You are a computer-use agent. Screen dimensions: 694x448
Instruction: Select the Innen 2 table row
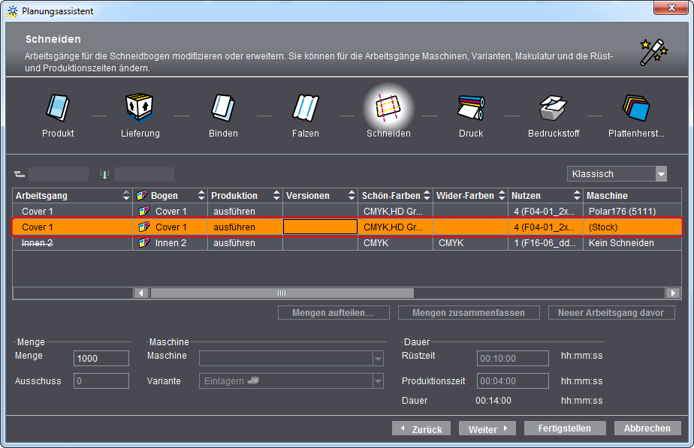[x=347, y=243]
